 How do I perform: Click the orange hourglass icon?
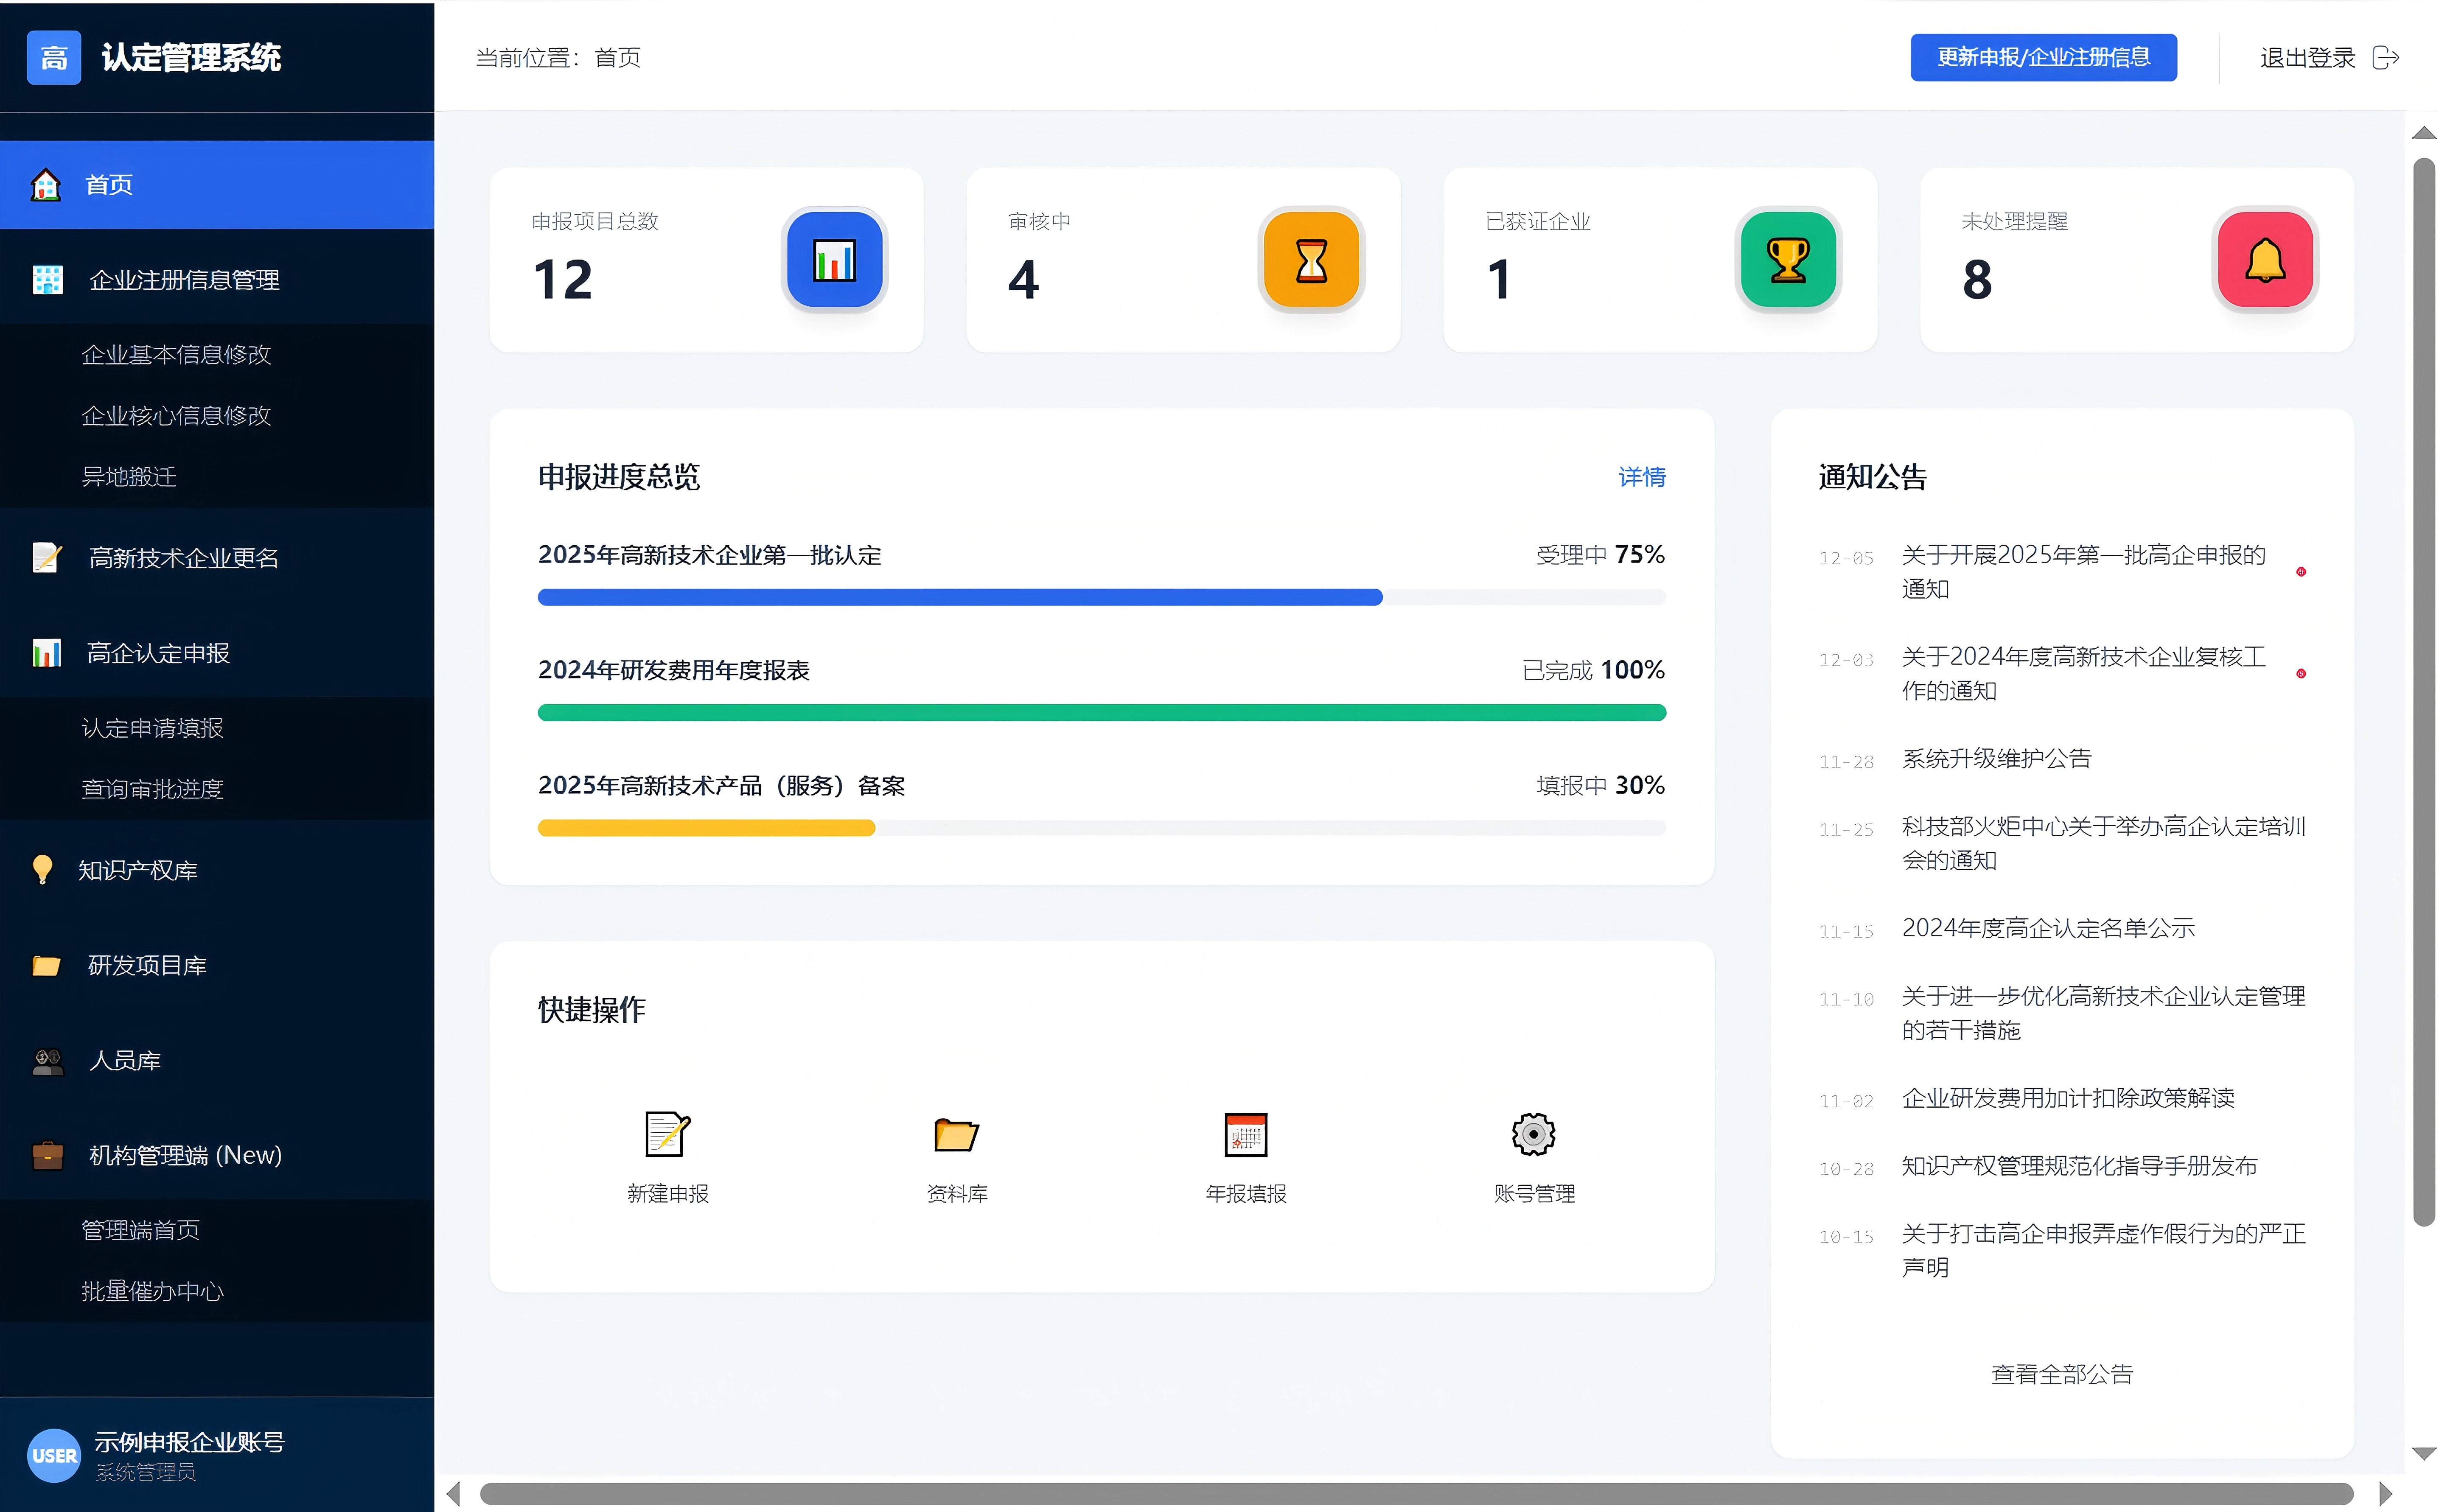coord(1311,260)
